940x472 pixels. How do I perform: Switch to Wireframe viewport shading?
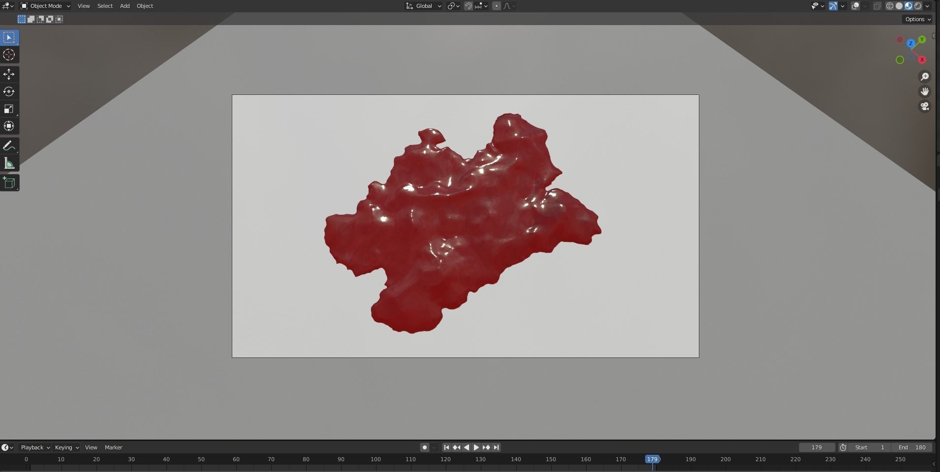click(x=890, y=6)
